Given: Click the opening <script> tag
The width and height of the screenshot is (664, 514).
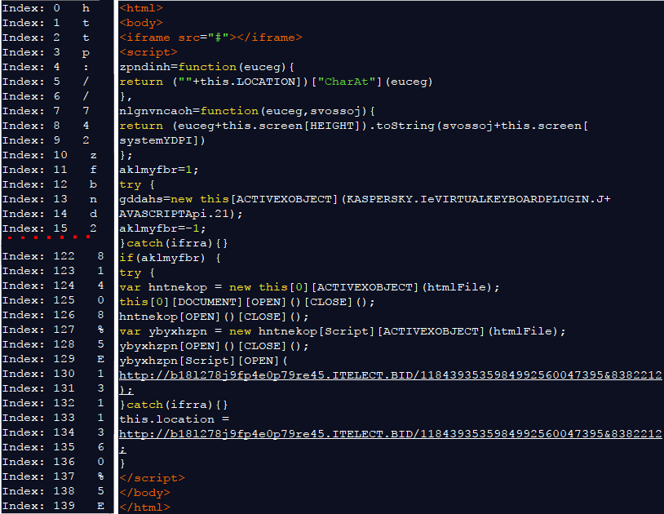Looking at the screenshot, I should 148,52.
